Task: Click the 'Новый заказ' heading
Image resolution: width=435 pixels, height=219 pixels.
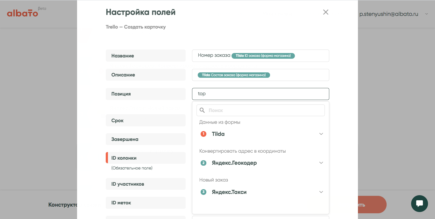Action: pyautogui.click(x=214, y=180)
